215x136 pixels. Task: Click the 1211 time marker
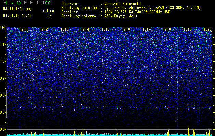click(x=24, y=29)
